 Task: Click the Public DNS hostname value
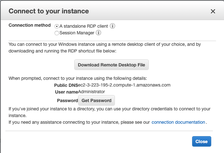(x=124, y=85)
